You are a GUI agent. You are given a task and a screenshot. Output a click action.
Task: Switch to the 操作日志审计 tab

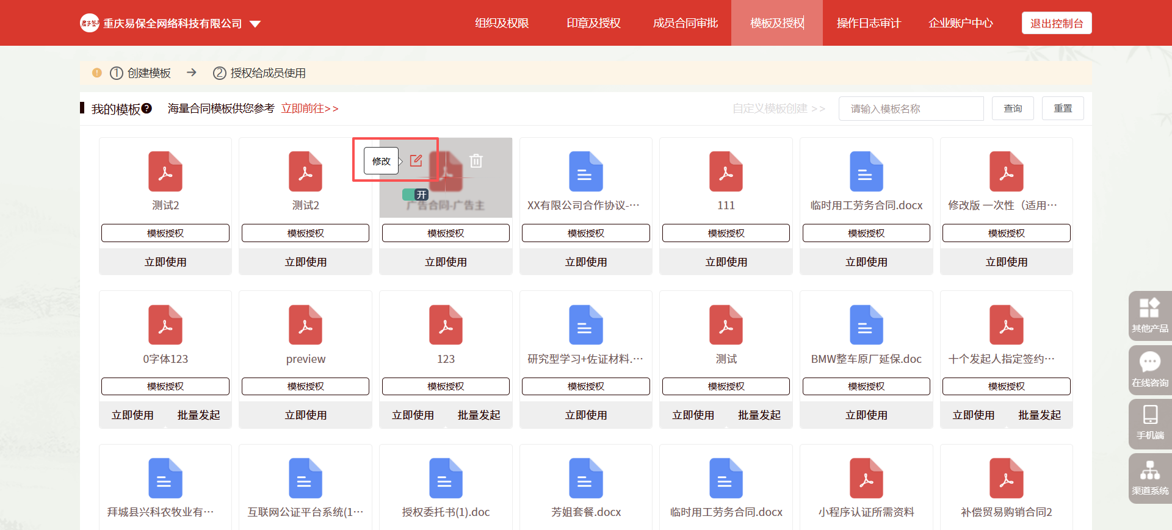click(x=869, y=23)
